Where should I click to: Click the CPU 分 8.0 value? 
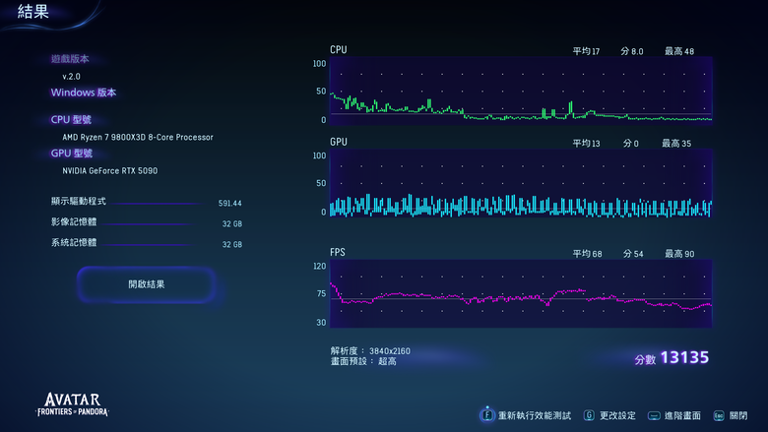click(632, 51)
